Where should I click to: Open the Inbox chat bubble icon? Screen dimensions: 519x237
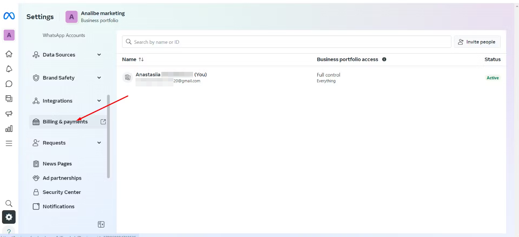9,84
